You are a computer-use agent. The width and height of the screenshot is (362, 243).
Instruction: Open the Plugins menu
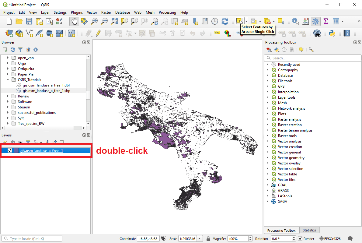(x=77, y=12)
